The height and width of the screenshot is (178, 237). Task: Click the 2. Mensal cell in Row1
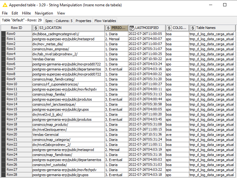116,39
